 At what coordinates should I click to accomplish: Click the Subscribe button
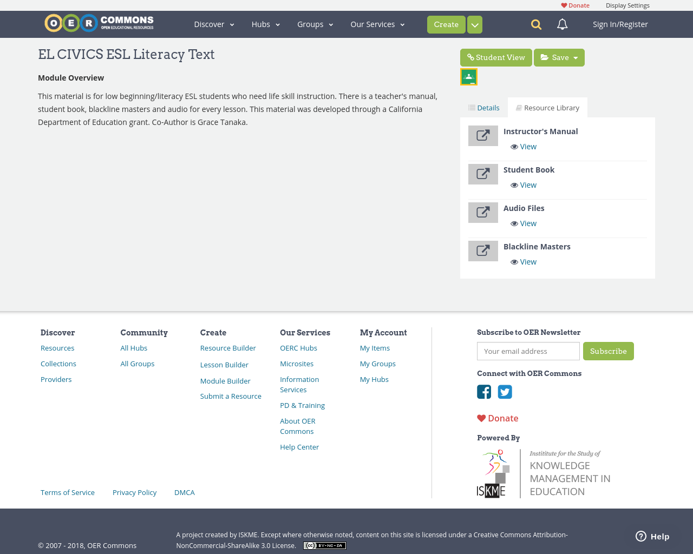coord(609,351)
